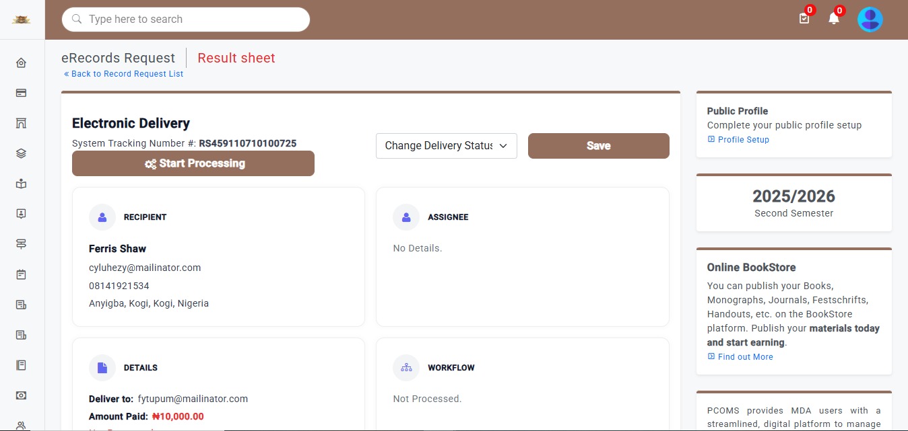Click the calendar icon in sidebar
This screenshot has width=908, height=431.
click(x=21, y=274)
